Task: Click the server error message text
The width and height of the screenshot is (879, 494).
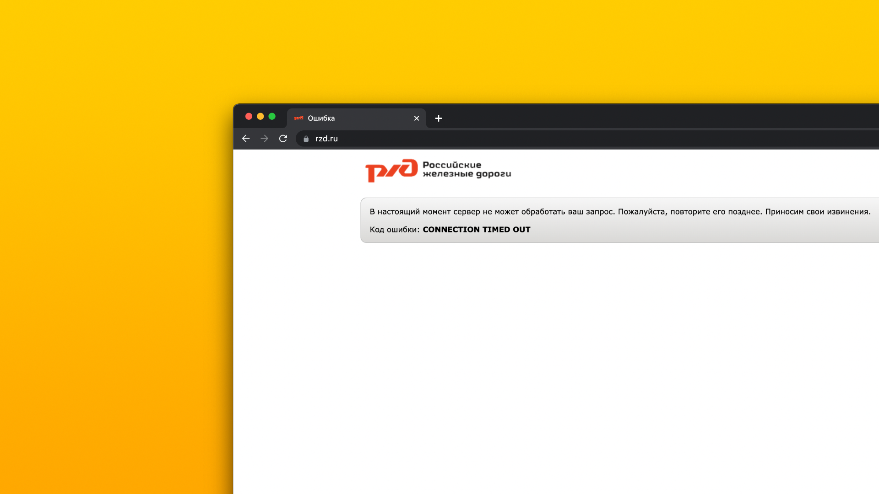Action: pos(620,212)
